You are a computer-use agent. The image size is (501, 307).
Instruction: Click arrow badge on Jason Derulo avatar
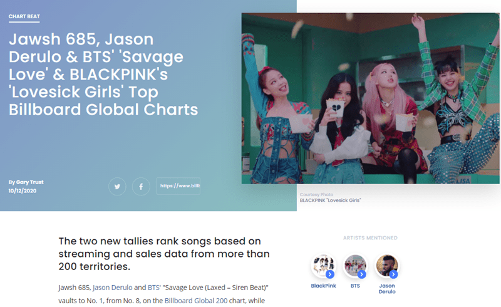(394, 274)
